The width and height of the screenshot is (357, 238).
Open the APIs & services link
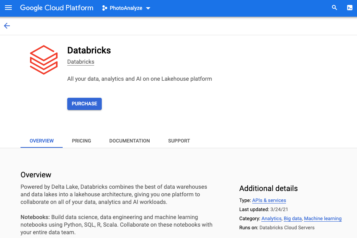(269, 200)
